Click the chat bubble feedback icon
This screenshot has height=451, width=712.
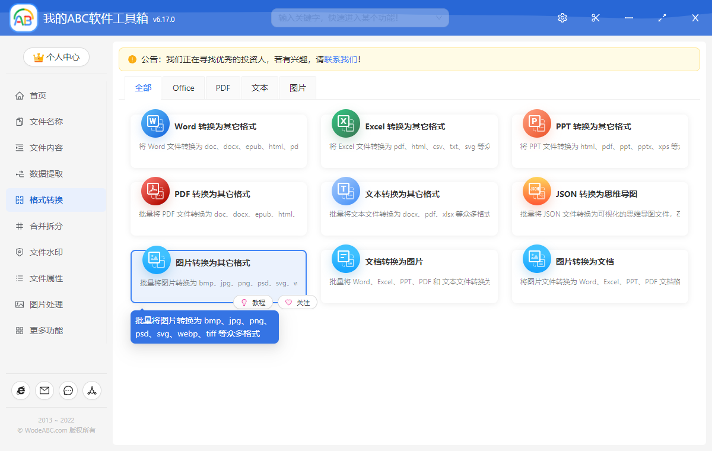coord(68,390)
